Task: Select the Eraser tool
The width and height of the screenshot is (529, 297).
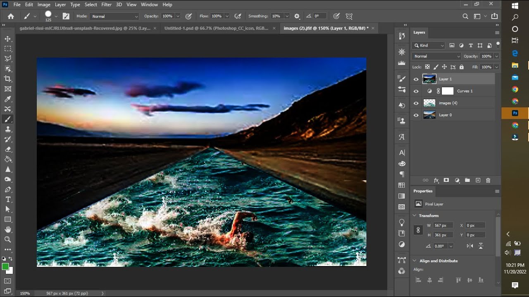Action: (x=8, y=149)
